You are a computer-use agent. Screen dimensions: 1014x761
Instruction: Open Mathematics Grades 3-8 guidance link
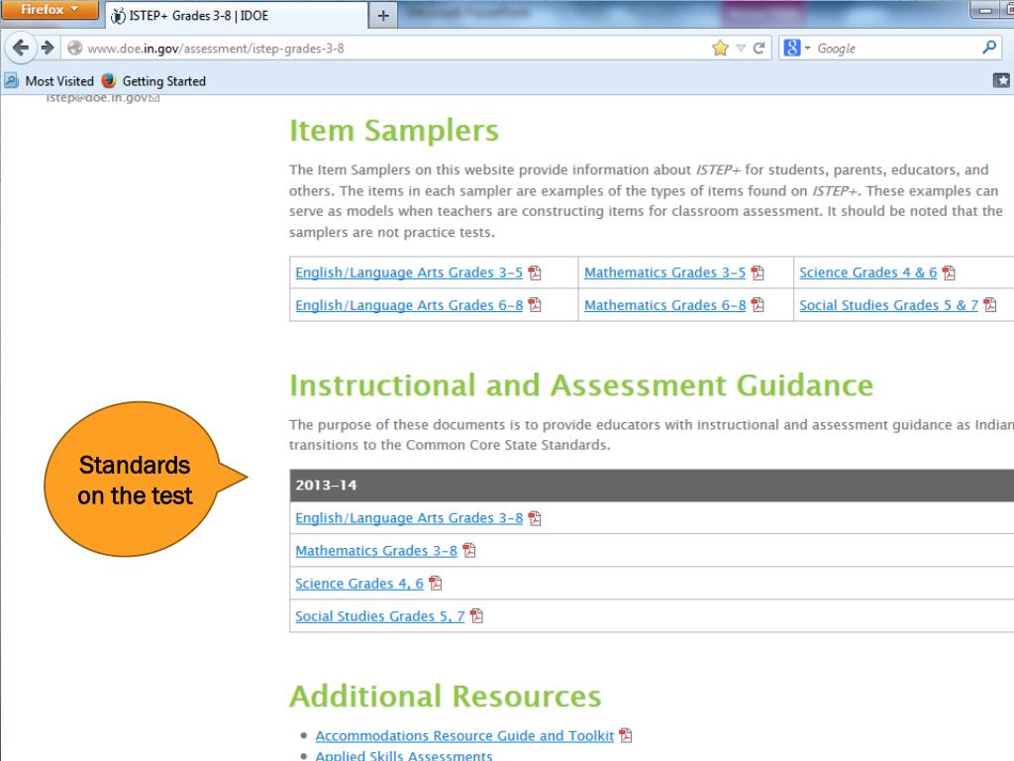[375, 551]
